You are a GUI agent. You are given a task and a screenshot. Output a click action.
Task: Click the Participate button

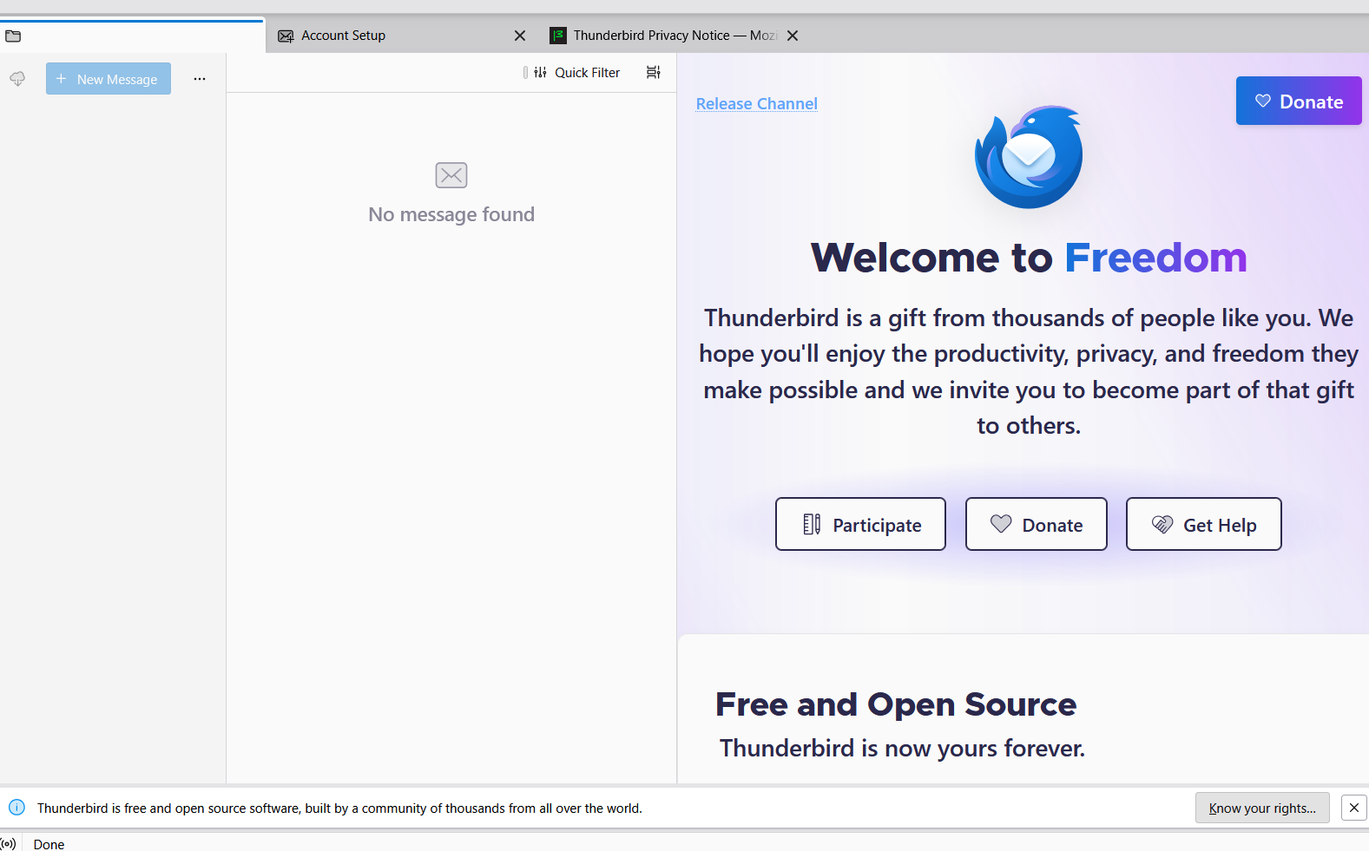pos(860,524)
